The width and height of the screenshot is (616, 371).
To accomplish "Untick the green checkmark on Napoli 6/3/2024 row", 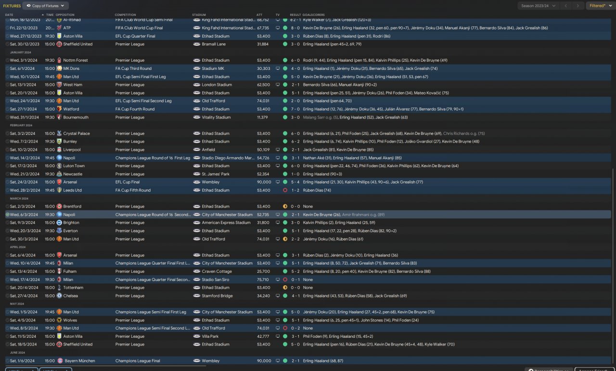I will click(x=7, y=214).
